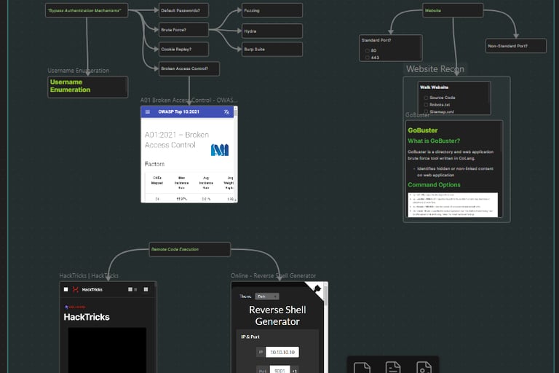
Task: Click the Walk Website card heading
Action: [434, 87]
